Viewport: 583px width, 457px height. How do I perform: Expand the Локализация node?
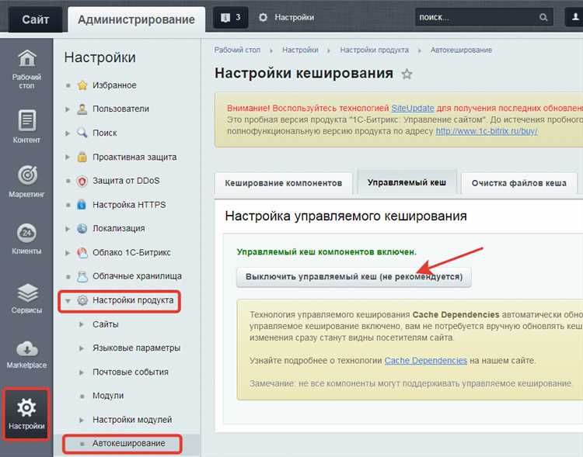coord(68,229)
